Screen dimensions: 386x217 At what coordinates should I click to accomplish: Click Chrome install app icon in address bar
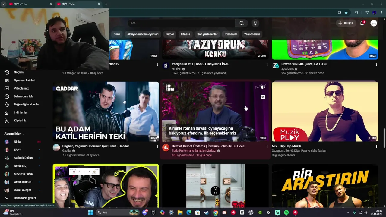pyautogui.click(x=340, y=13)
